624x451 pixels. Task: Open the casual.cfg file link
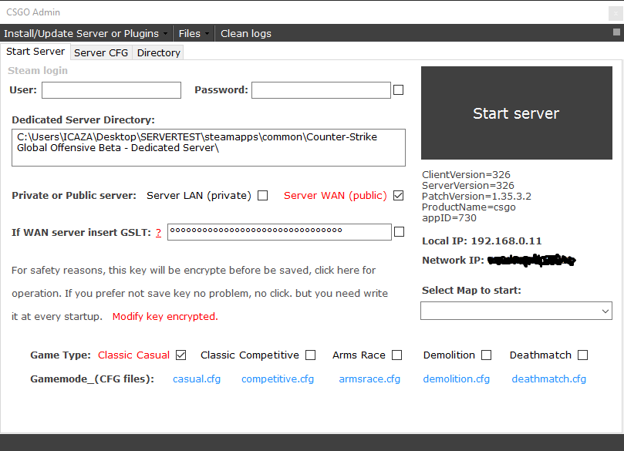(x=197, y=379)
